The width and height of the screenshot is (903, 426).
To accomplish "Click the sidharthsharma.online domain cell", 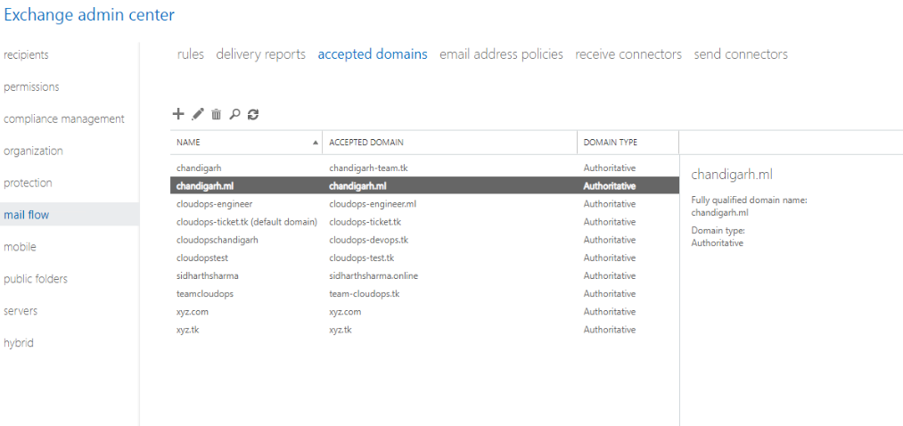I will tap(374, 275).
